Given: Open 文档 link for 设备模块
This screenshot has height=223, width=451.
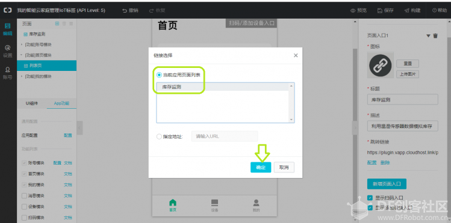Looking at the screenshot, I should point(68,207).
